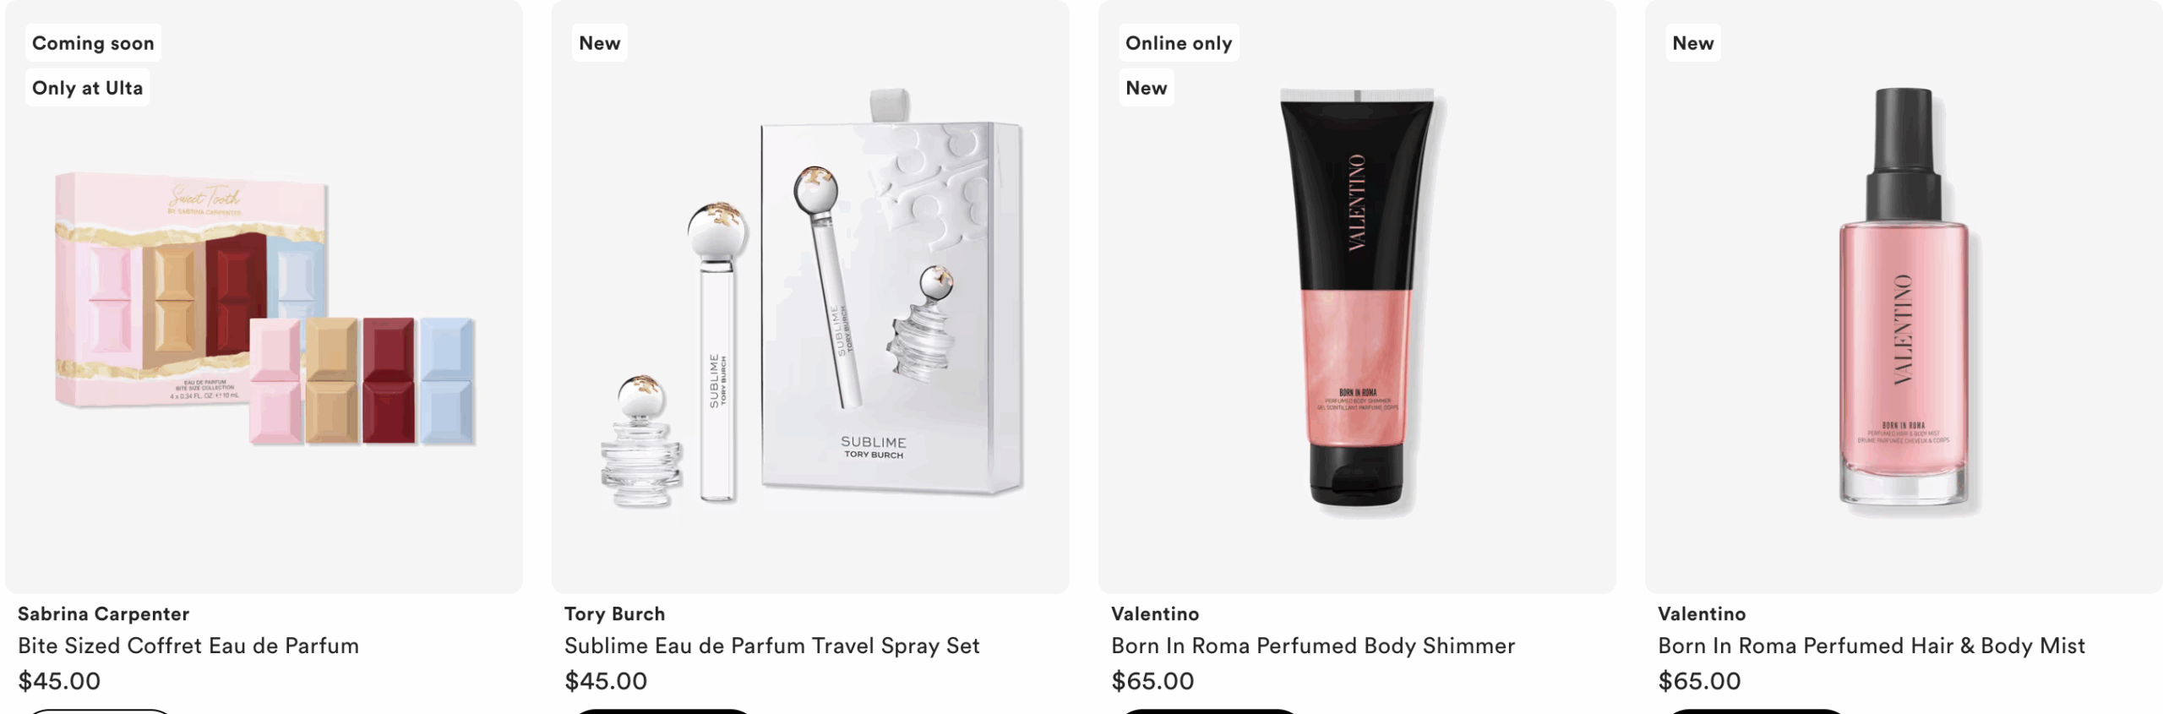Viewport: 2163px width, 714px height.
Task: Select Born In Roma Perfumed Body Shimmer title
Action: (1313, 646)
